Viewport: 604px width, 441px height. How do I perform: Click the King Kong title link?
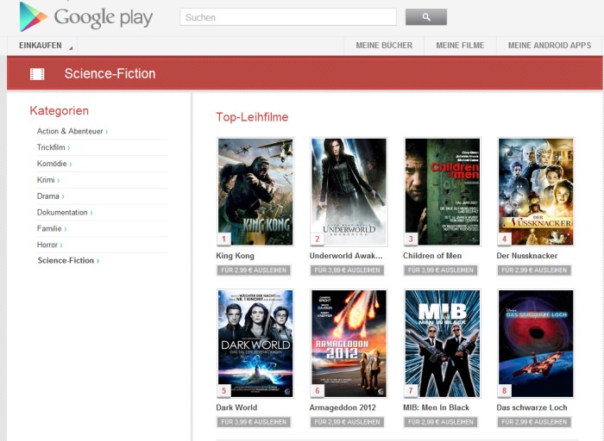(235, 256)
